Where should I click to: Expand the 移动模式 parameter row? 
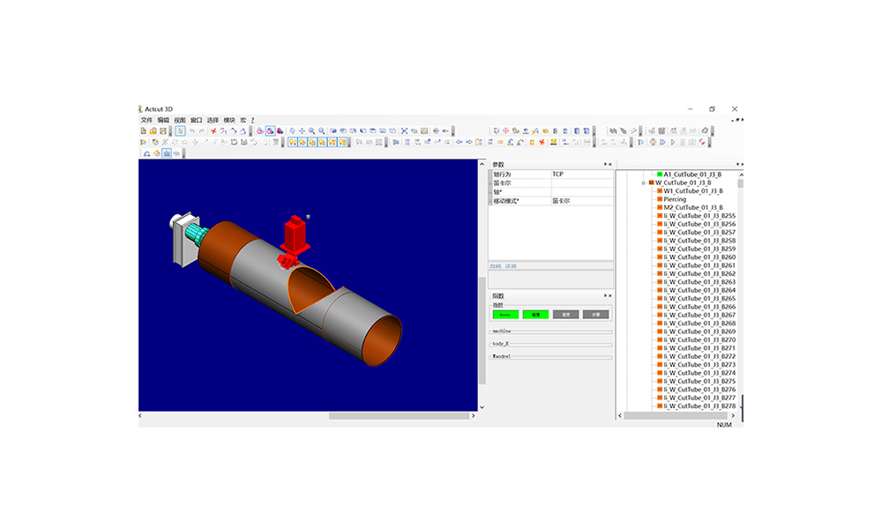click(x=490, y=201)
